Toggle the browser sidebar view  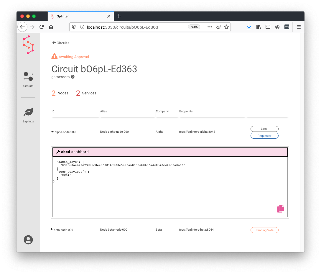[268, 27]
